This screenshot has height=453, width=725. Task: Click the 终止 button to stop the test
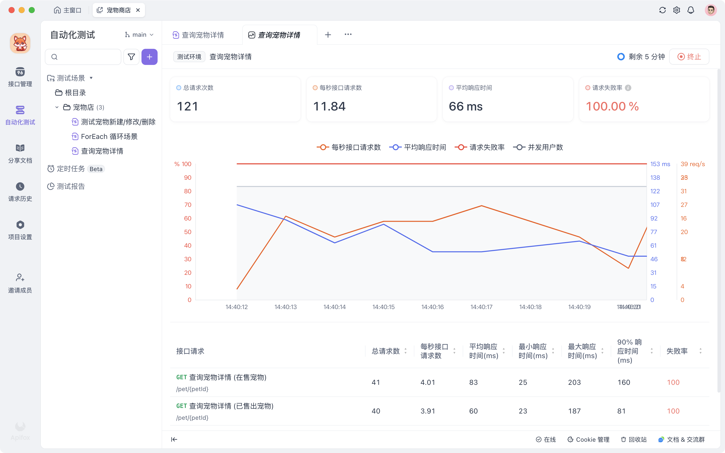pos(689,57)
